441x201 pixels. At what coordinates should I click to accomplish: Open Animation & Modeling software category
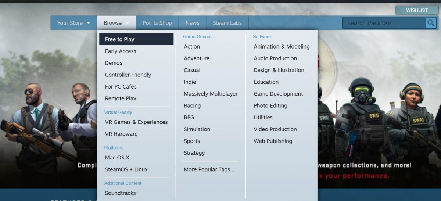282,46
